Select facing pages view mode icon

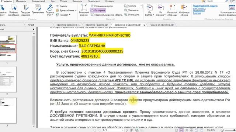pos(186,130)
